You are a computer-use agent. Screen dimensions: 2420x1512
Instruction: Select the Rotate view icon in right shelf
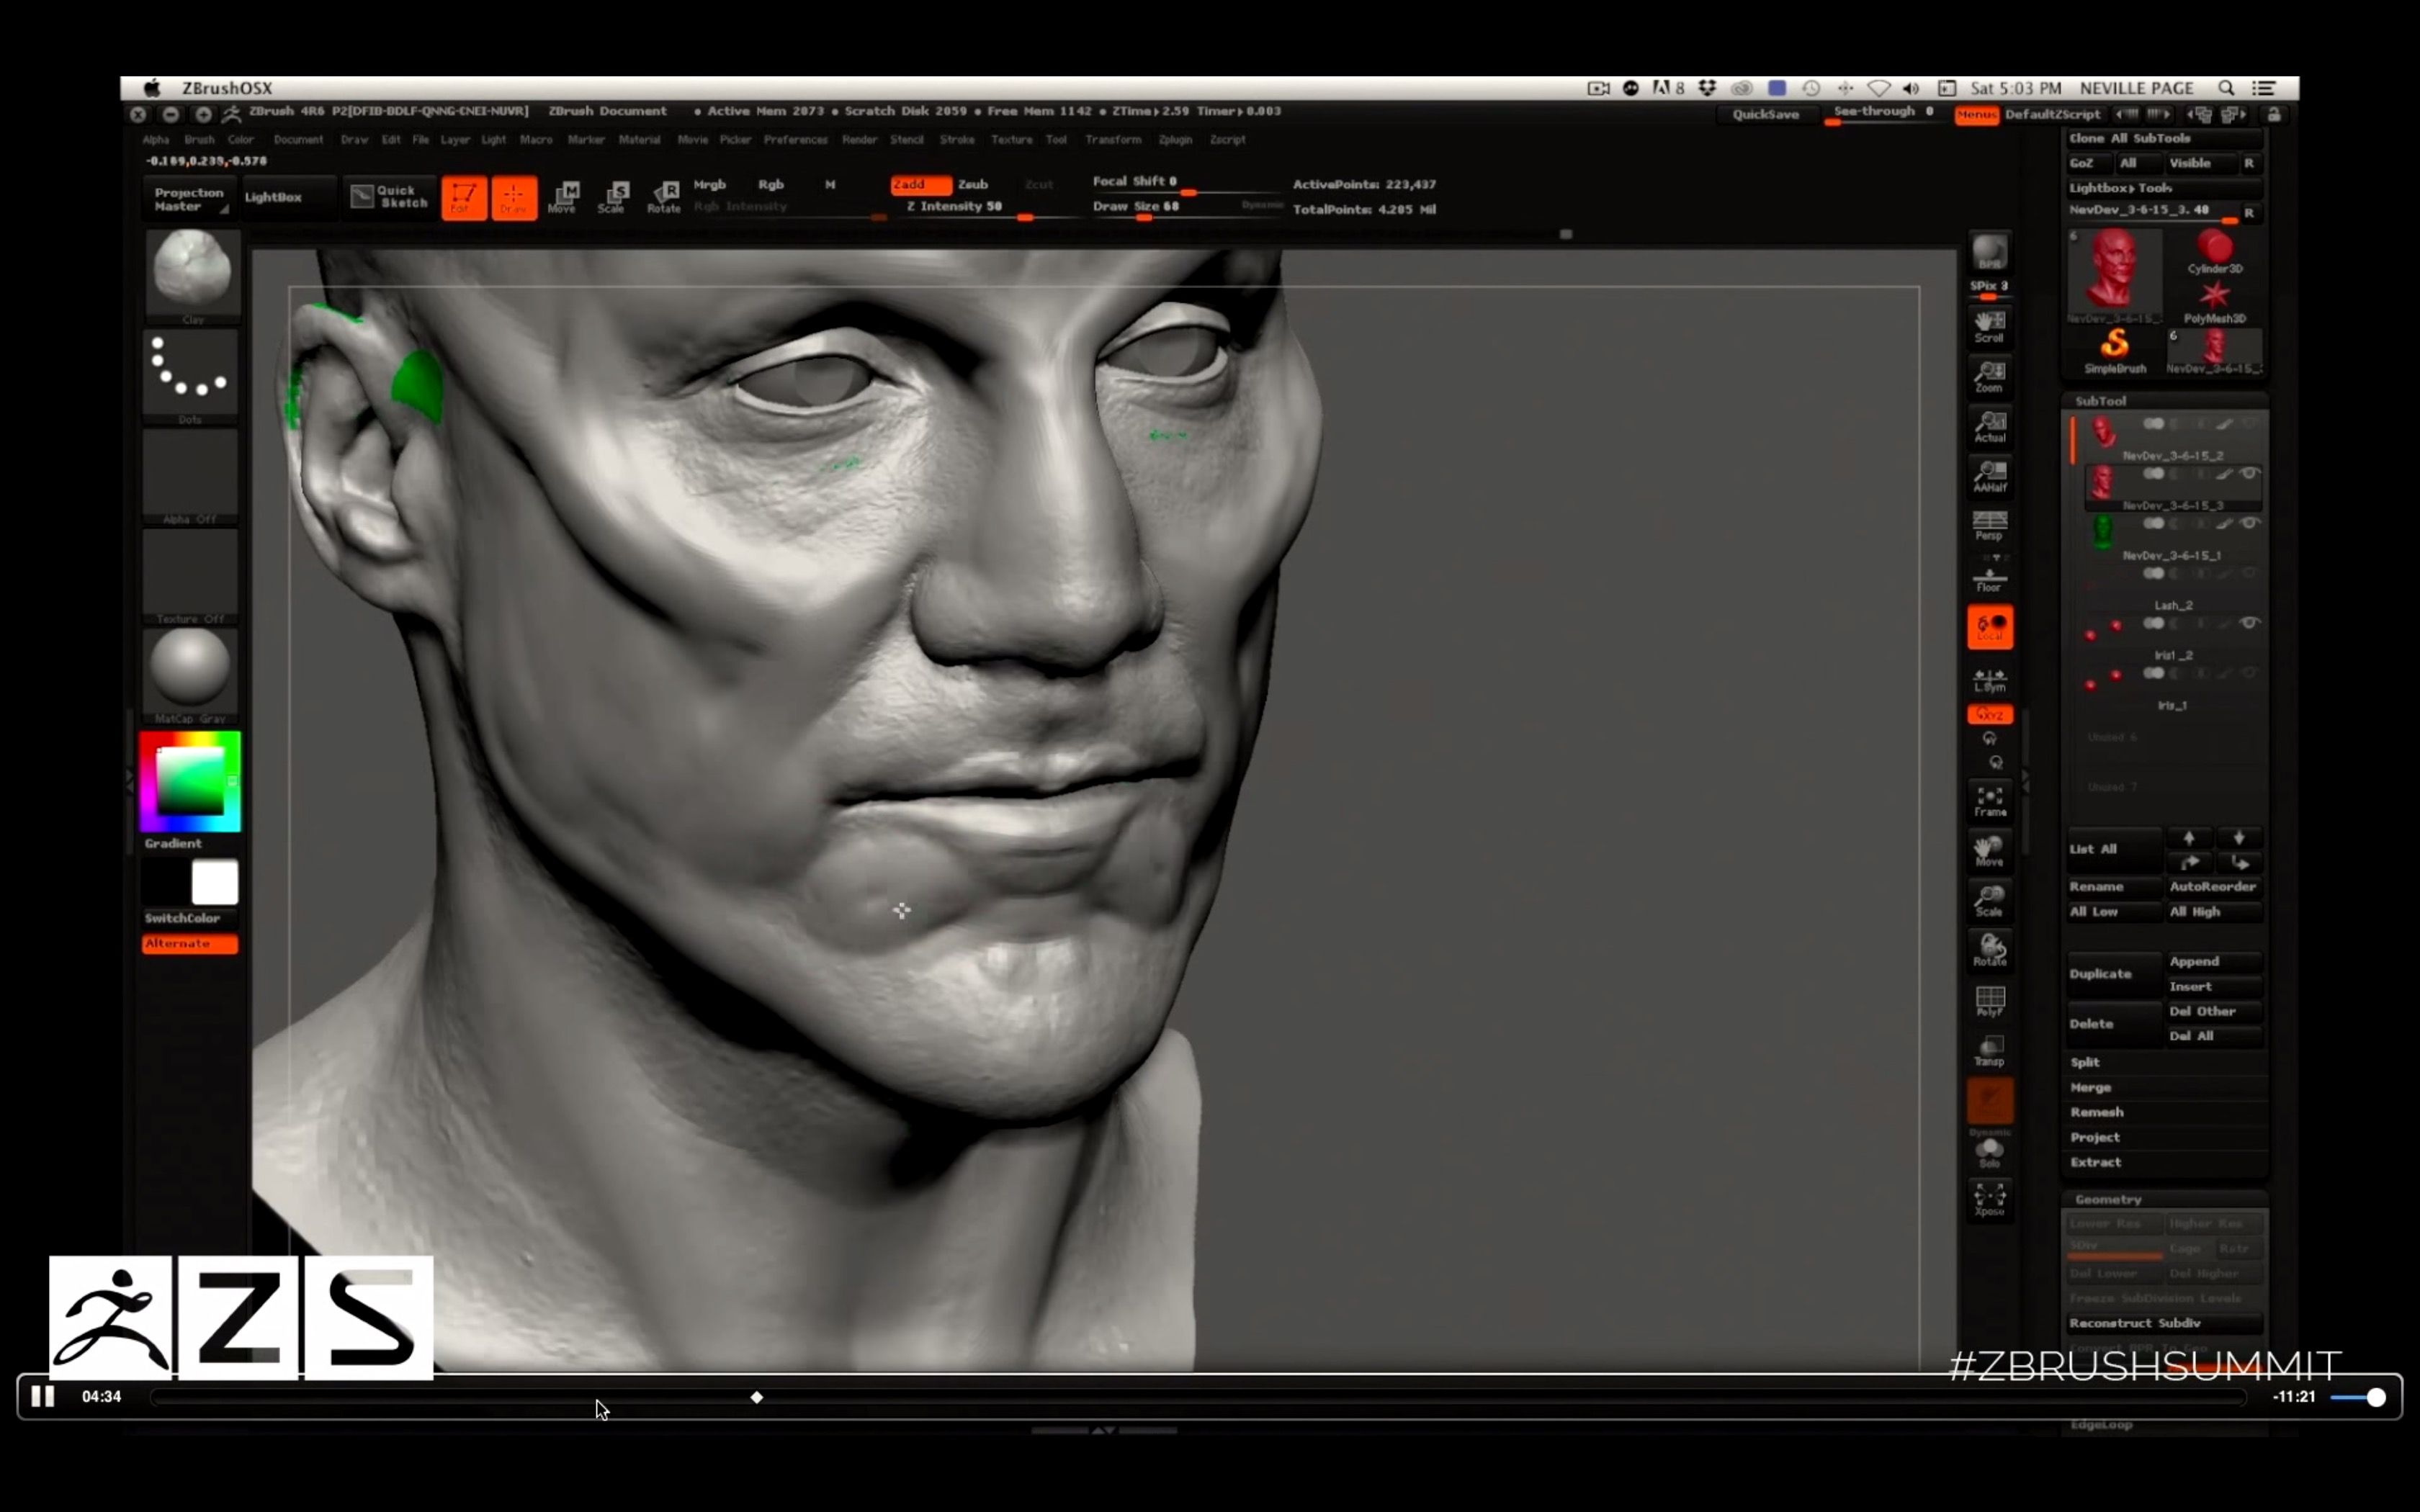click(x=1989, y=950)
